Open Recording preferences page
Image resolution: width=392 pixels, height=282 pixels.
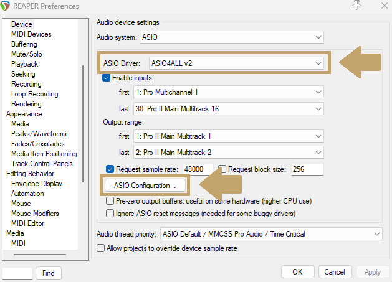26,84
